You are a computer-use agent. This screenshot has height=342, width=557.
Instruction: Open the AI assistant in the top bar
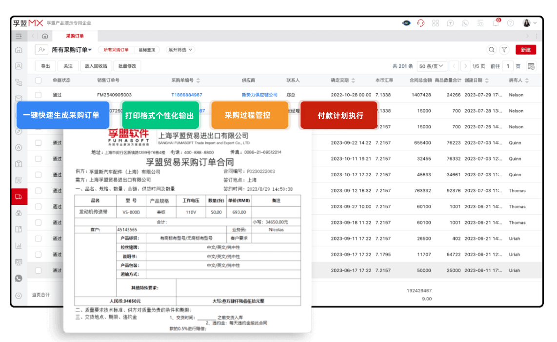(x=406, y=23)
